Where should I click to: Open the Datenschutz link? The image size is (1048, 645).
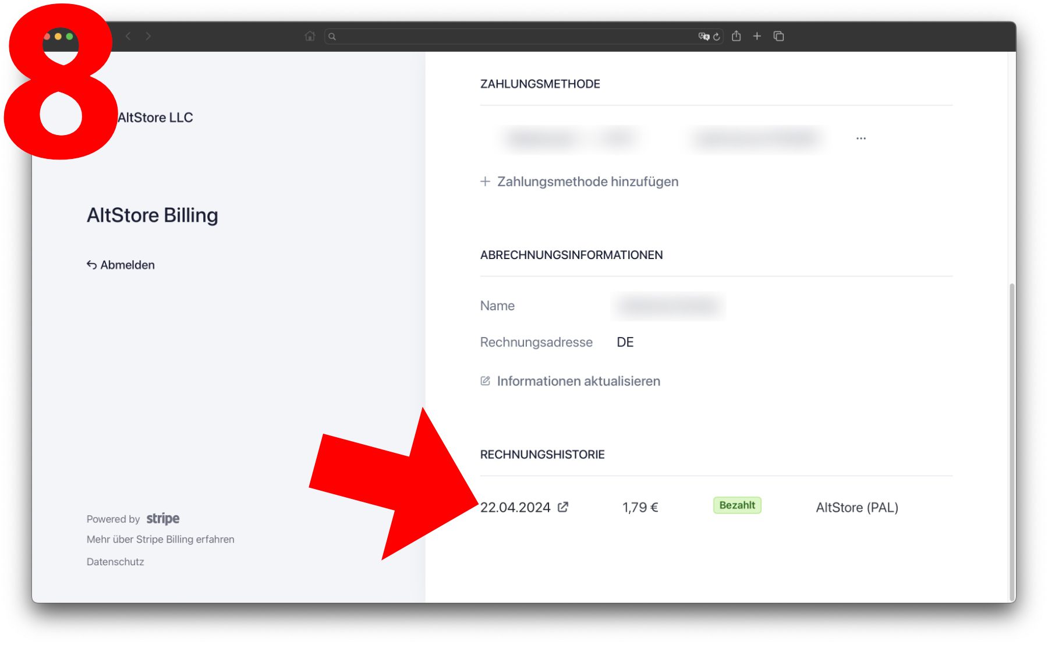coord(115,562)
